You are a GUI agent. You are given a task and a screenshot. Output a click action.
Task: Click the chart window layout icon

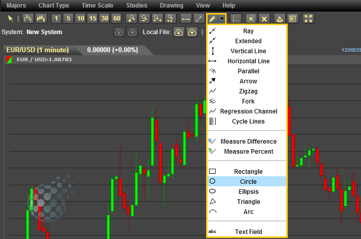pos(293,19)
